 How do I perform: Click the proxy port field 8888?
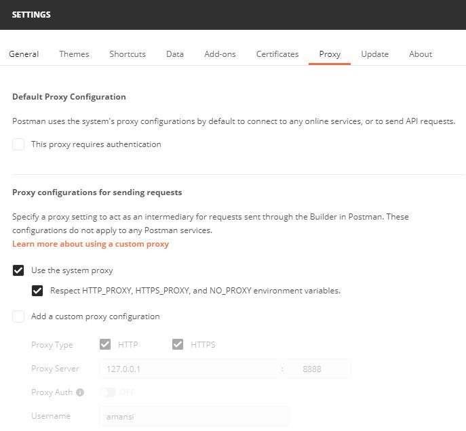[x=317, y=369]
